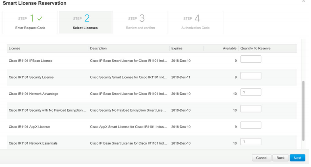The width and height of the screenshot is (311, 167).
Task: Focus quantity field for IR1101 Security License
Action: pos(251,75)
